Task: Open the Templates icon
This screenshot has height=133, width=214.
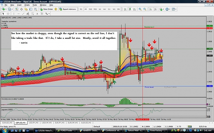Action: 173,9
